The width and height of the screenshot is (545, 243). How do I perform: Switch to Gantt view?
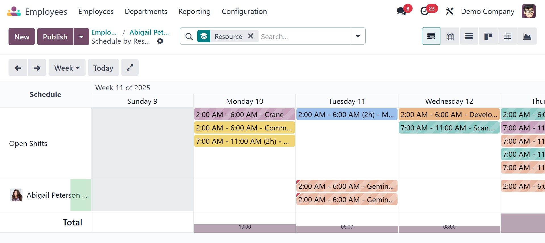(x=431, y=36)
